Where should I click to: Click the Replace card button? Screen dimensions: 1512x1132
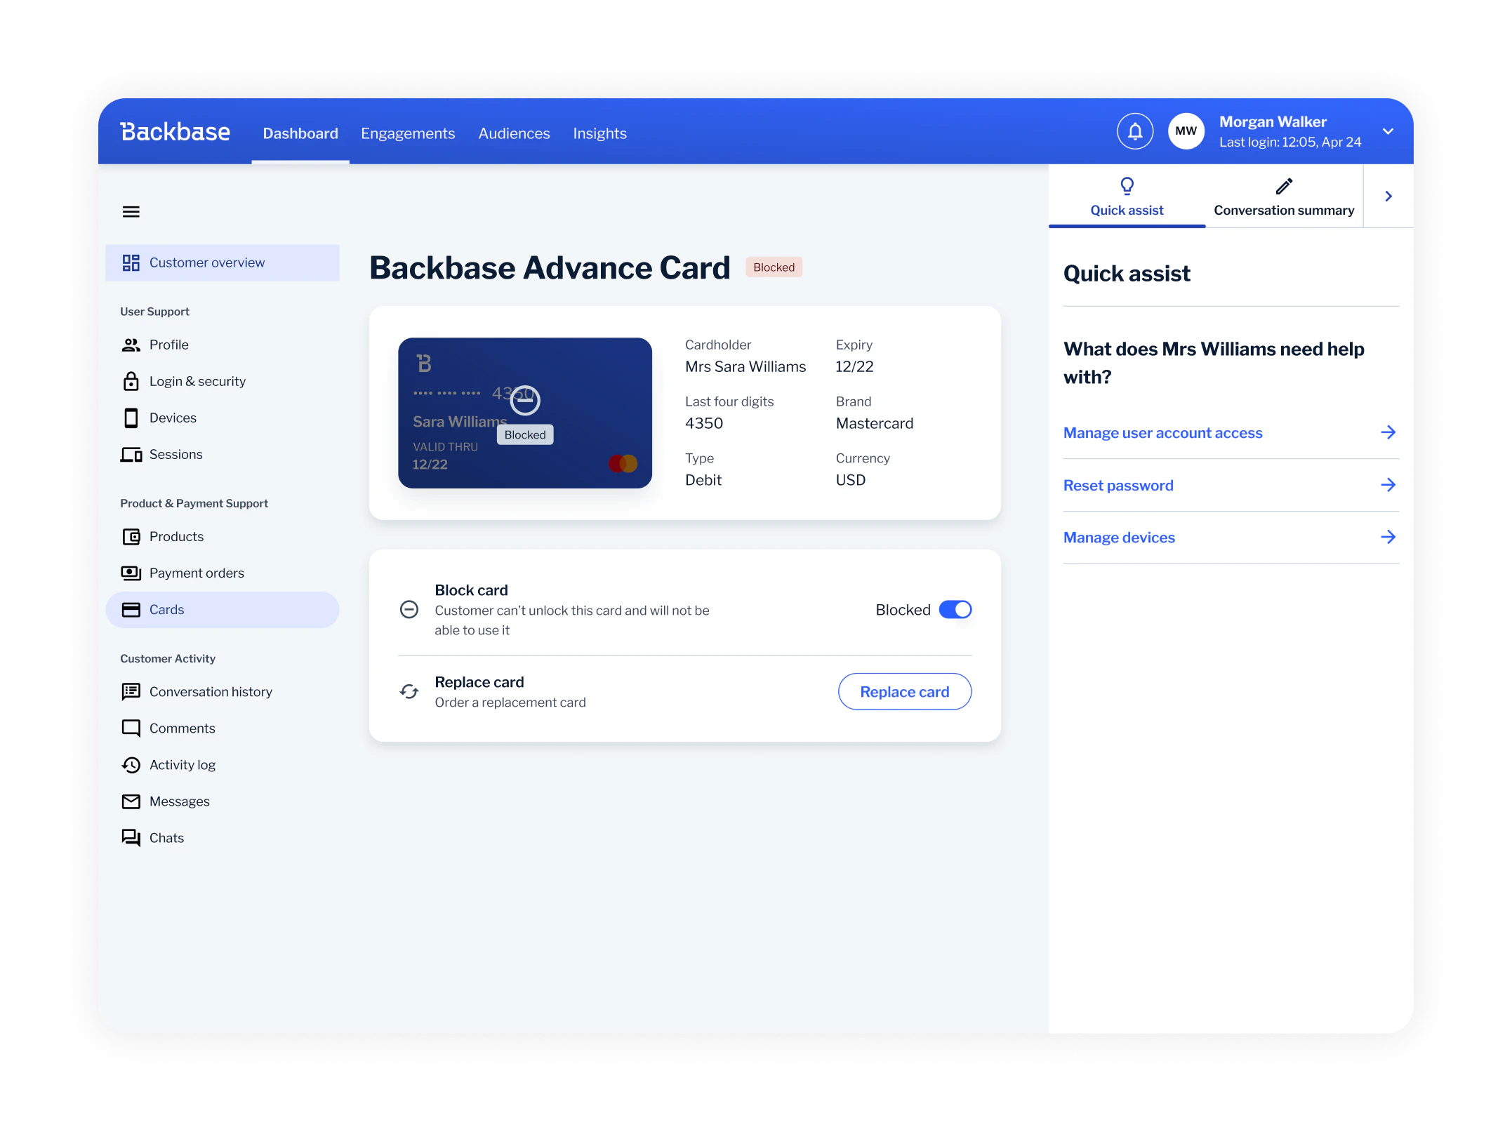click(905, 691)
